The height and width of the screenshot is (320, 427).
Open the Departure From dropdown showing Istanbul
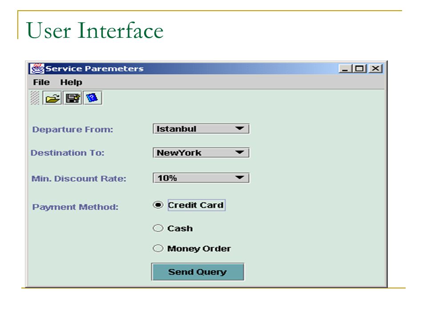tap(201, 129)
